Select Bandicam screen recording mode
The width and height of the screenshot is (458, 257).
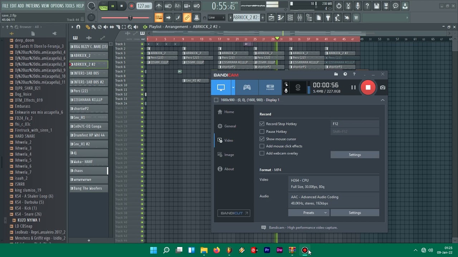221,87
